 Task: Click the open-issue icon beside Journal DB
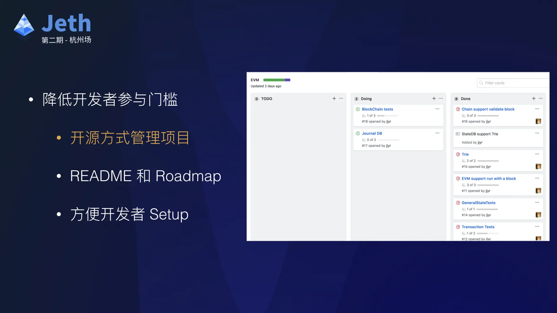coord(358,133)
